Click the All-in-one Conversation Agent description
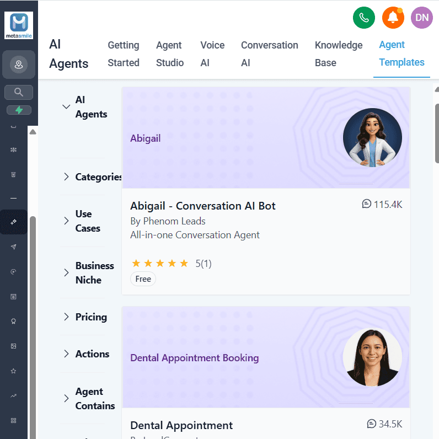The image size is (439, 439). coord(195,235)
